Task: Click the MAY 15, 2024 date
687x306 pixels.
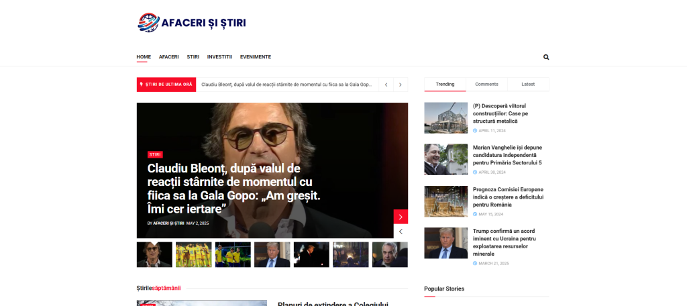Action: [488, 214]
